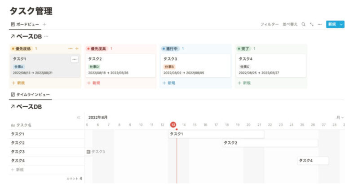Open the three-dot menu beside the search icon
The width and height of the screenshot is (345, 184).
319,24
